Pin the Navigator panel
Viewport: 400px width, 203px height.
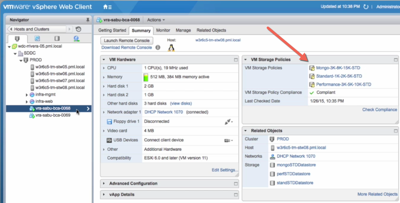pyautogui.click(x=88, y=20)
